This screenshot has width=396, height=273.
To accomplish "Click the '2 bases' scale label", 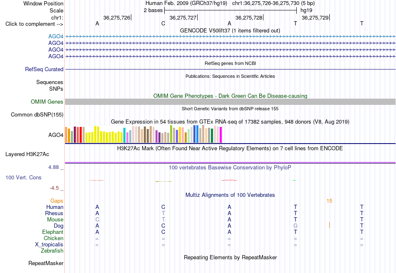I will pyautogui.click(x=153, y=10).
